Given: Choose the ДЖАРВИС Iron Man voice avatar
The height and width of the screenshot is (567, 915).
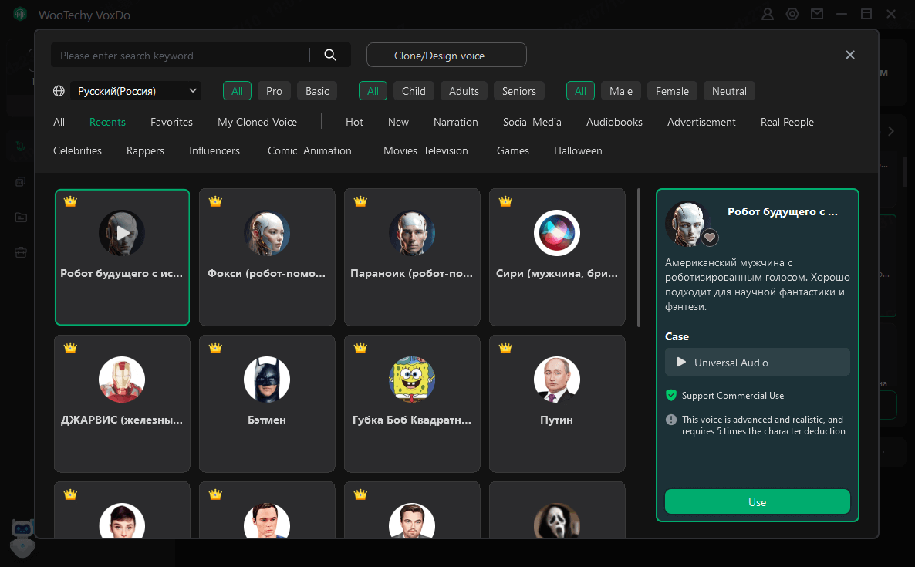Looking at the screenshot, I should click(x=122, y=380).
